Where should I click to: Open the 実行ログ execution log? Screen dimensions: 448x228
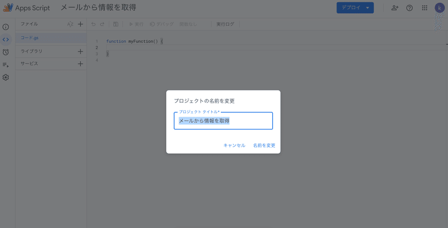225,24
